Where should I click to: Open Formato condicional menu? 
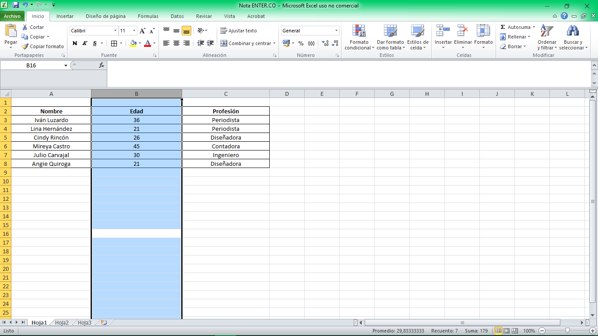tap(359, 37)
